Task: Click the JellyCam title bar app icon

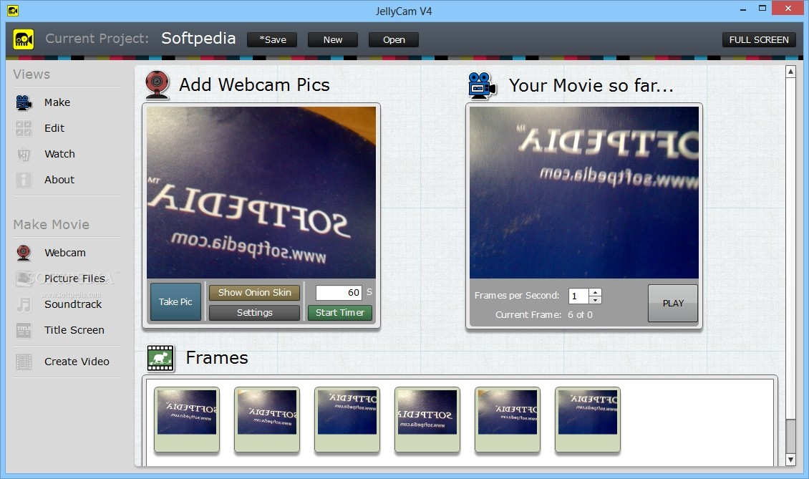Action: (x=13, y=10)
